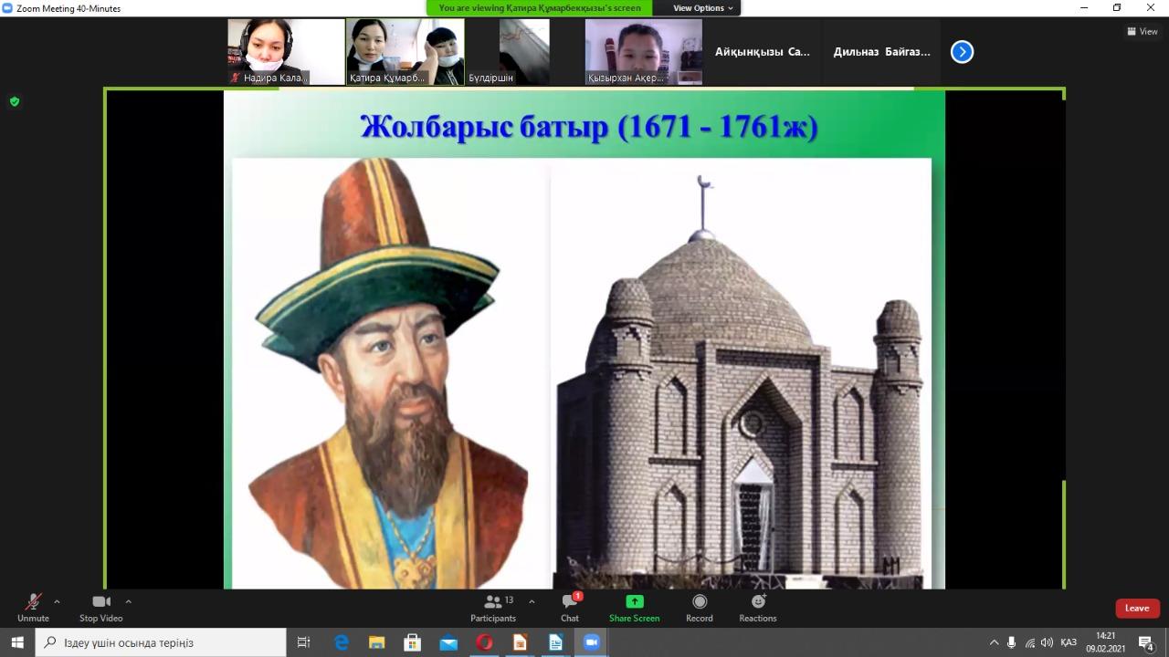The image size is (1169, 657).
Task: Expand audio options arrow next to Unmute
Action: pos(57,601)
